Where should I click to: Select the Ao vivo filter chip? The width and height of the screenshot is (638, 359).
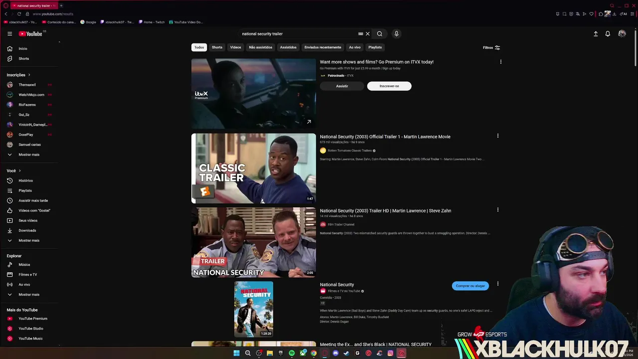coord(355,47)
